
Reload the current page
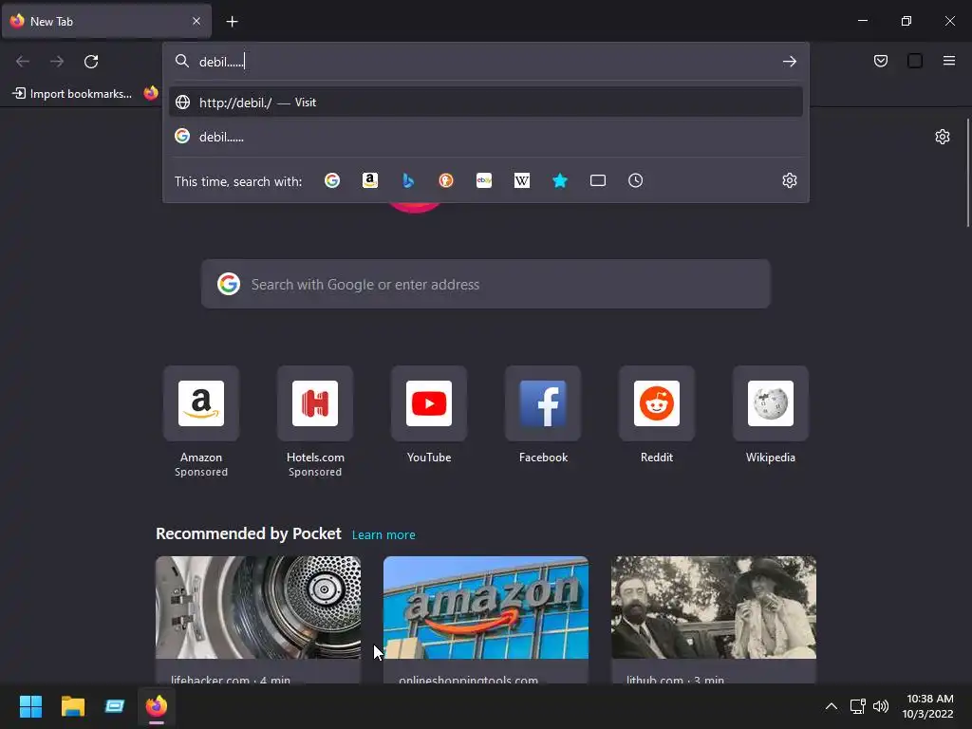click(x=91, y=62)
